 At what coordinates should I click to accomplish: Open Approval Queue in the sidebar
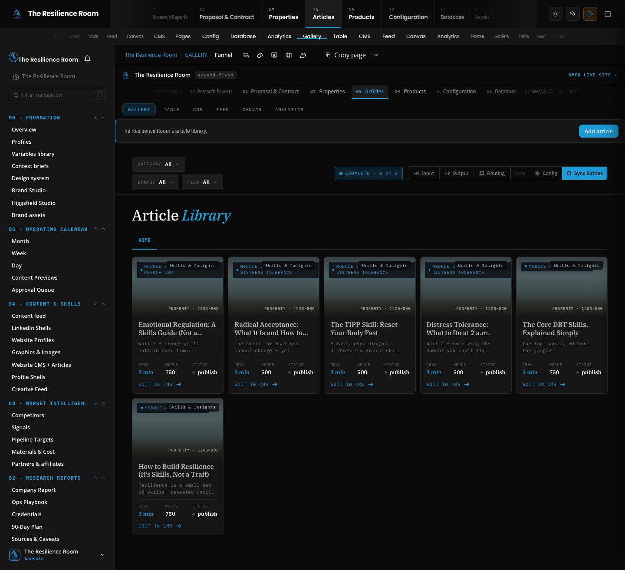coord(33,290)
